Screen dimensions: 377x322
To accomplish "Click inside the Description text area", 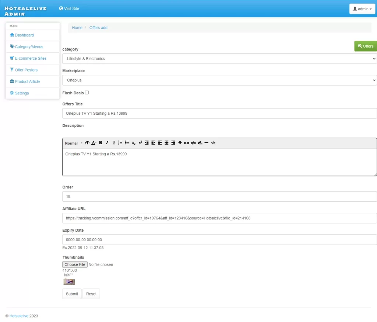I will coord(219,162).
